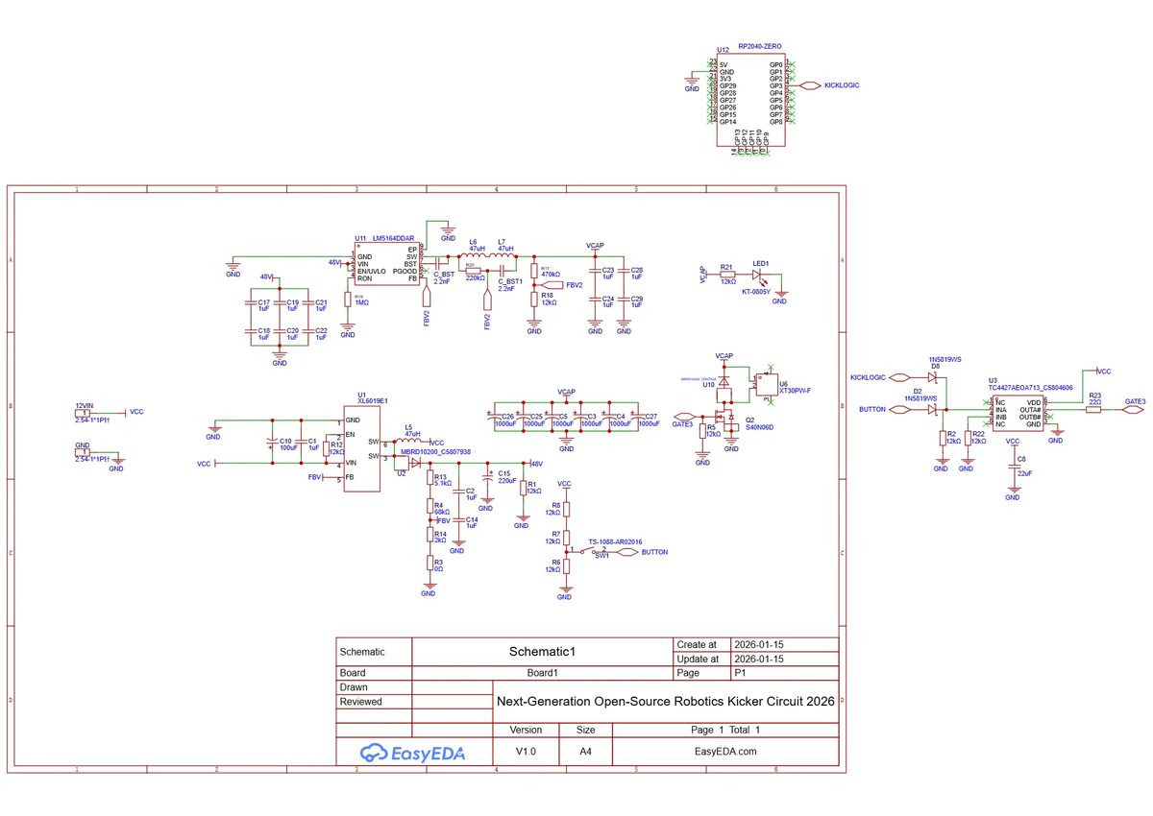
Task: Select the D2 diode symbol
Action: tap(933, 410)
